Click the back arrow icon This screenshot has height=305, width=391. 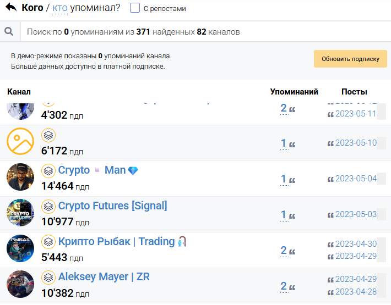click(x=11, y=8)
